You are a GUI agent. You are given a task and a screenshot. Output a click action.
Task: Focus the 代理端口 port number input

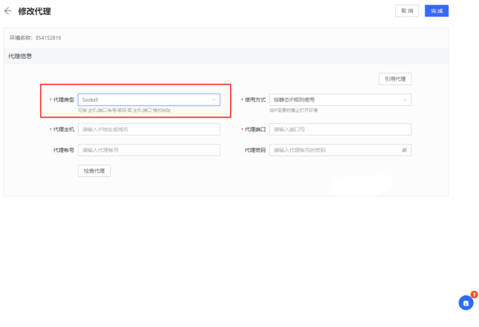coord(340,129)
